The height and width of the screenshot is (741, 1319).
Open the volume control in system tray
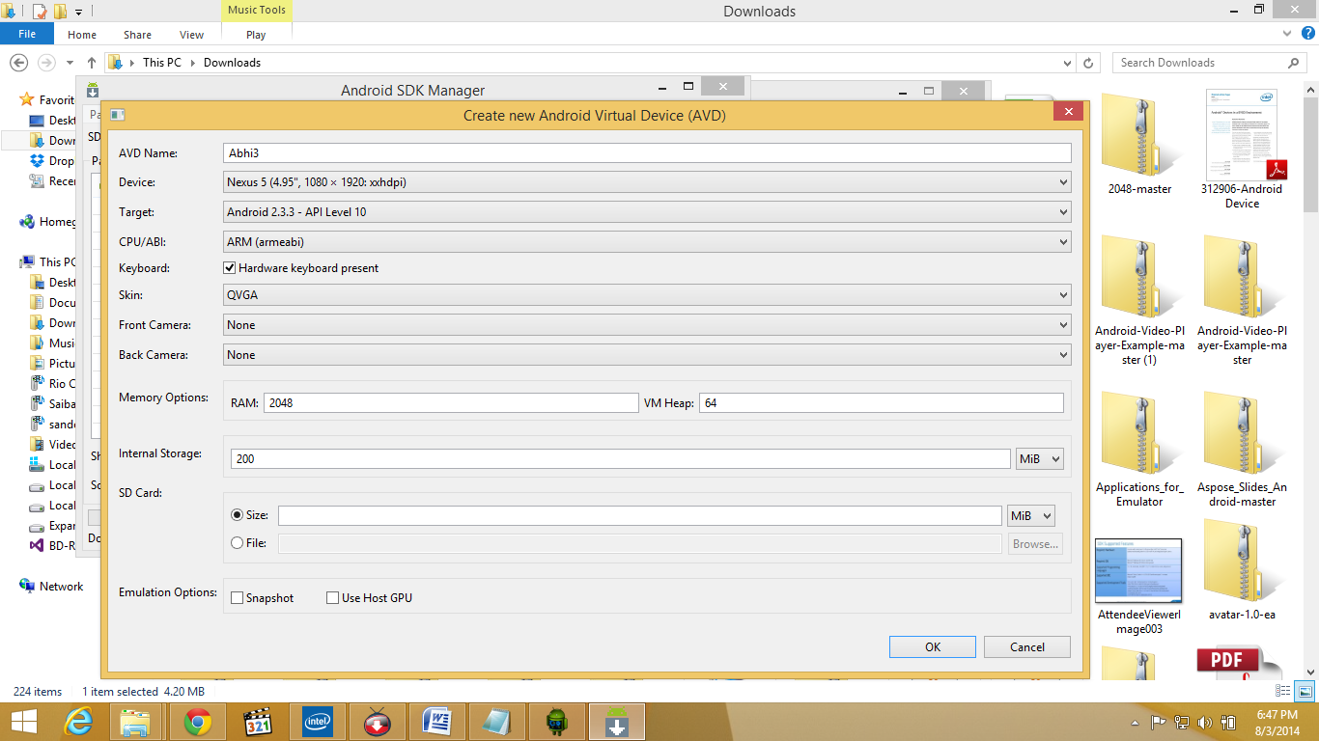click(x=1204, y=722)
